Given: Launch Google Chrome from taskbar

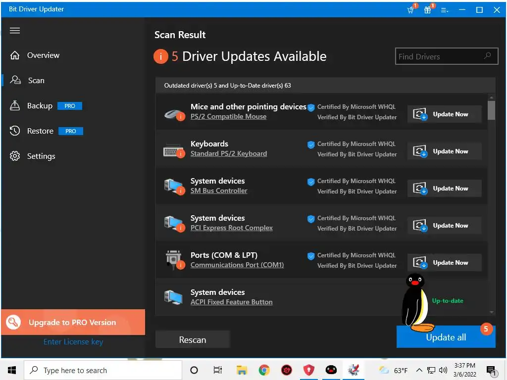Looking at the screenshot, I should tap(264, 370).
